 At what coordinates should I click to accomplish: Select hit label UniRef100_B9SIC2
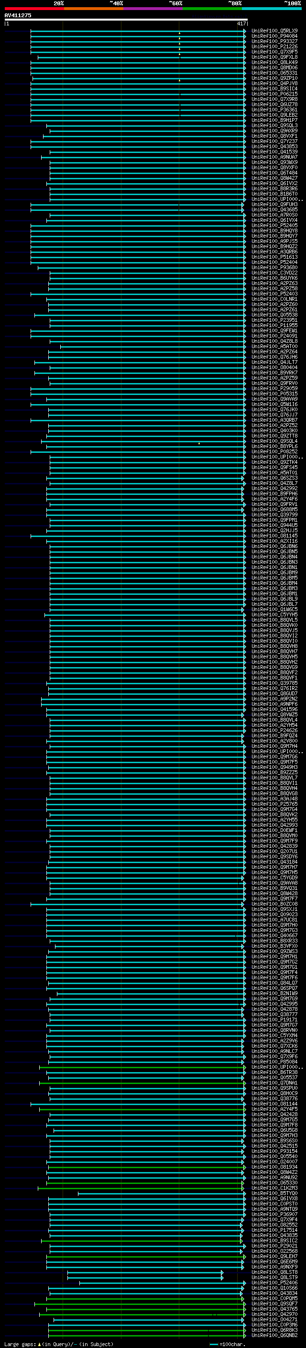point(274,1241)
